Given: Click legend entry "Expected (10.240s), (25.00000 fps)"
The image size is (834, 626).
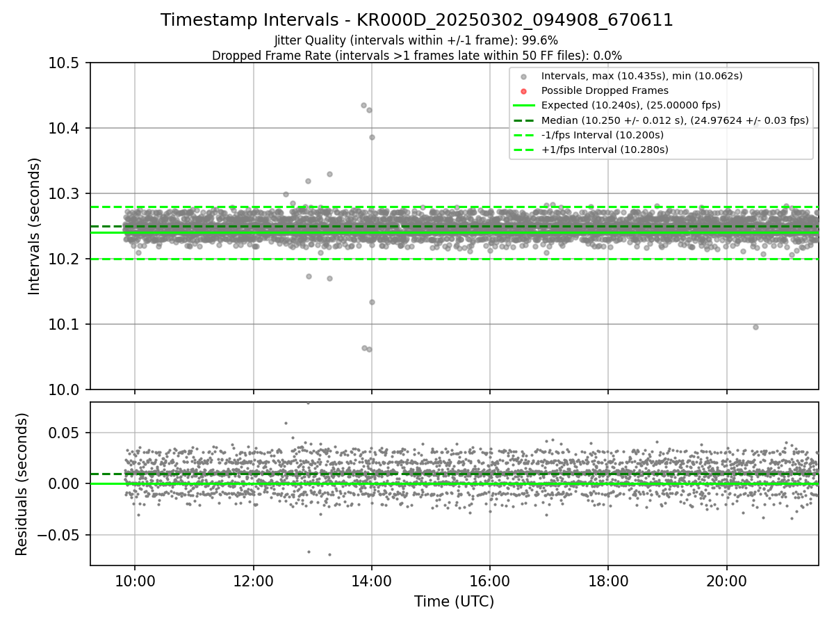Looking at the screenshot, I should [631, 105].
